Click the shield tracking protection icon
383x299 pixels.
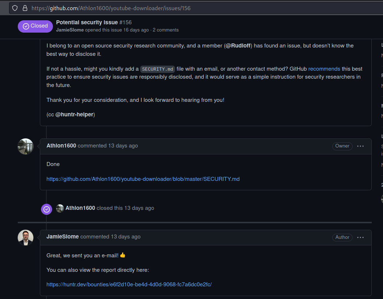[15, 8]
